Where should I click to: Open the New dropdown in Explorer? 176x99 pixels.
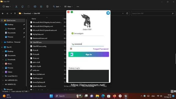tap(7, 7)
